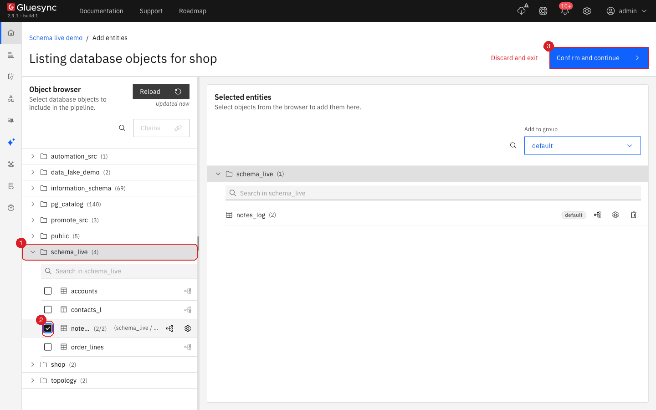Uncheck the note... table checkbox
The height and width of the screenshot is (410, 656).
click(48, 328)
